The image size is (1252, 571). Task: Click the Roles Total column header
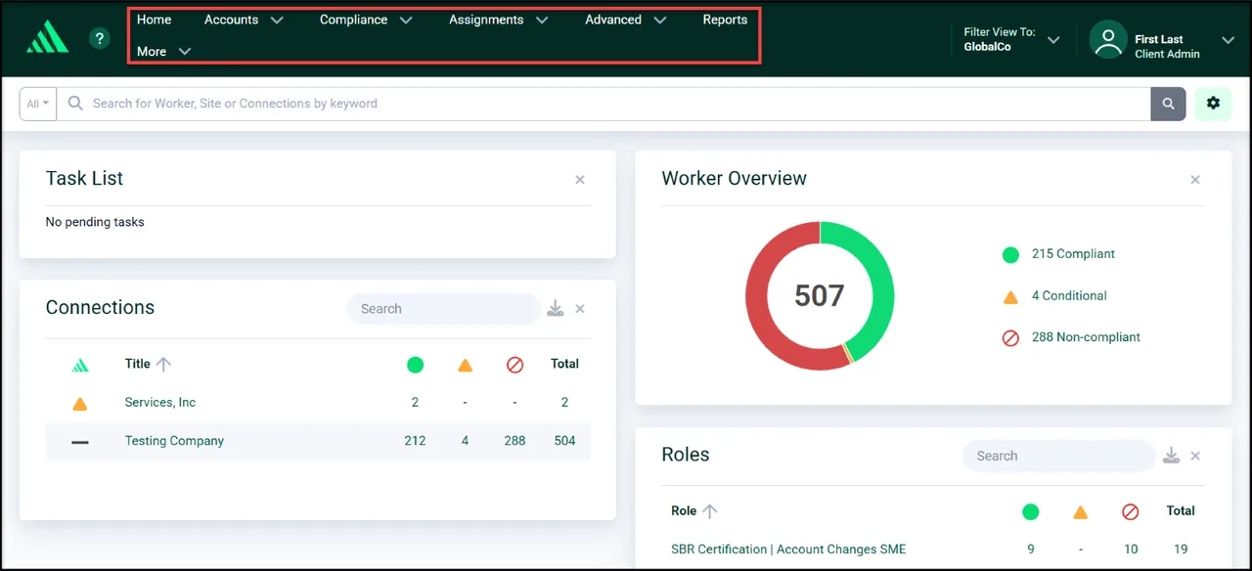pos(1181,510)
